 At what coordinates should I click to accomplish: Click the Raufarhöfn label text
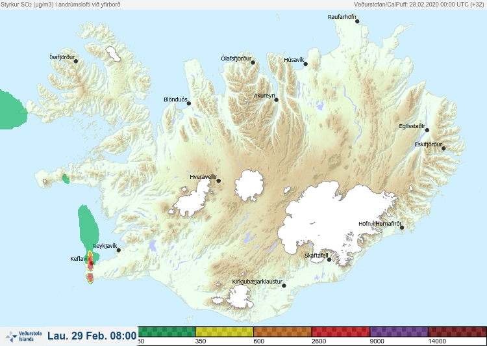click(342, 17)
